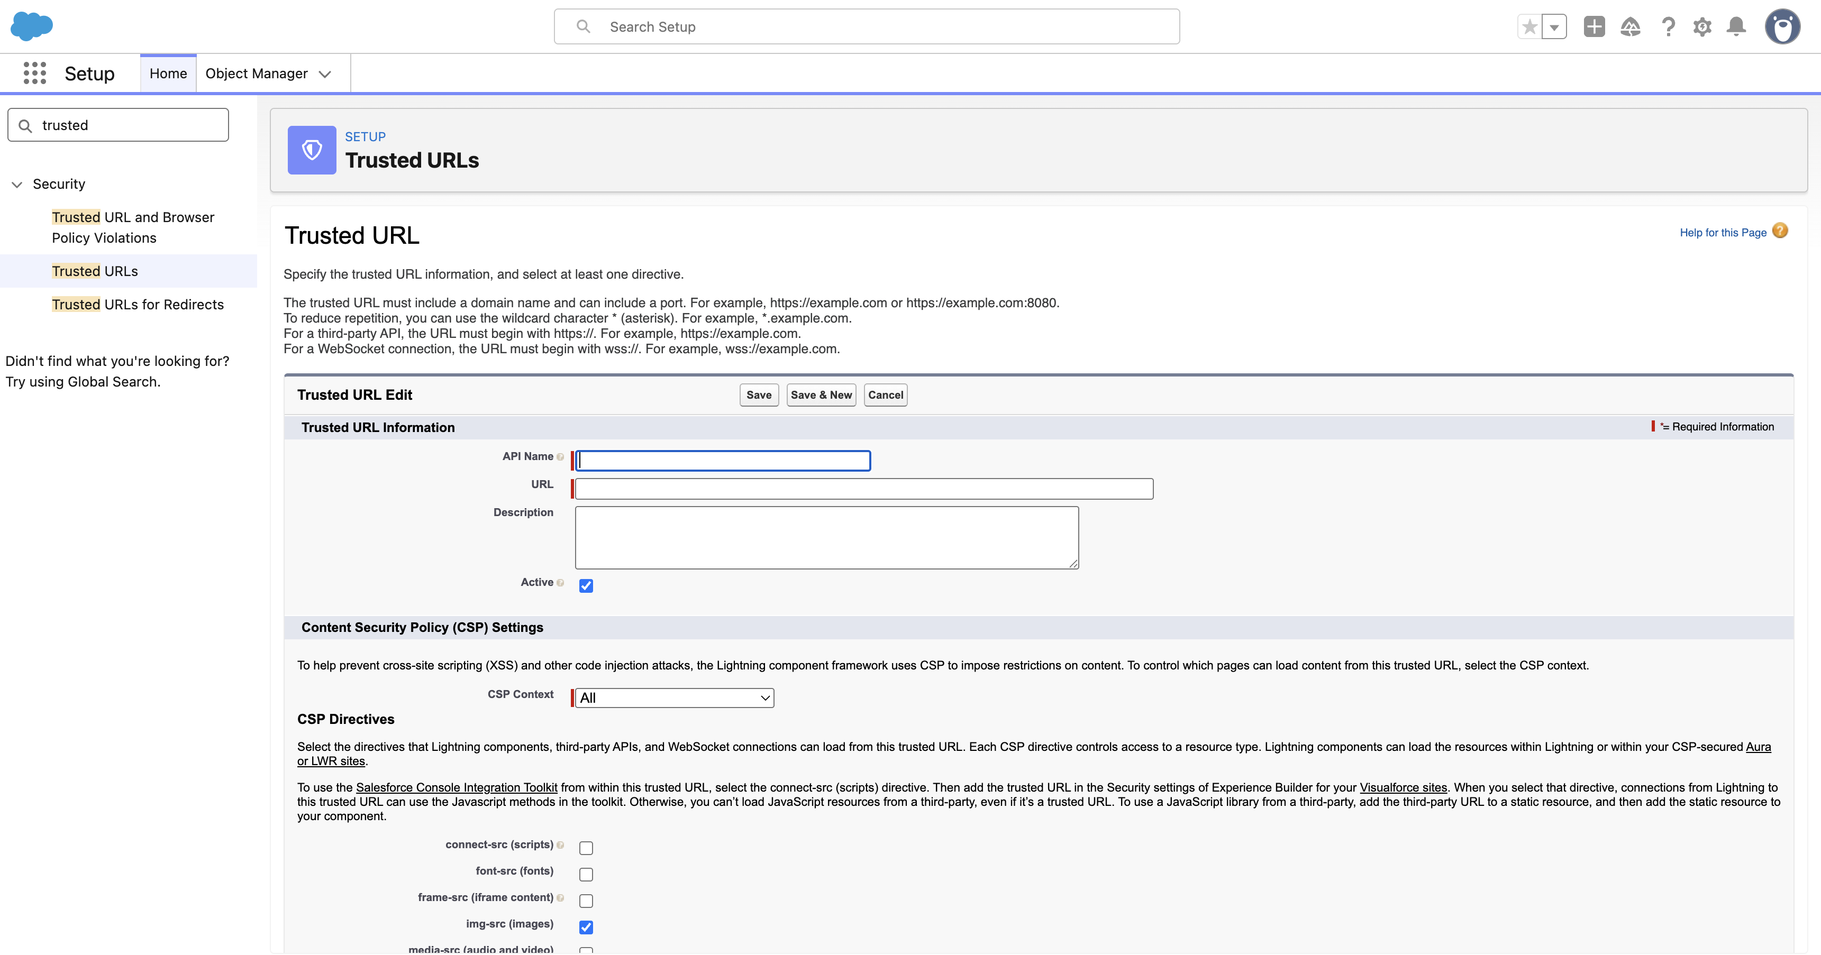This screenshot has height=955, width=1821.
Task: Uncheck the img-src (images) checkbox
Action: point(586,927)
